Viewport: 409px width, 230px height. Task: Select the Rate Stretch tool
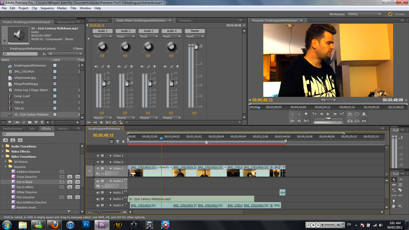pos(394,190)
